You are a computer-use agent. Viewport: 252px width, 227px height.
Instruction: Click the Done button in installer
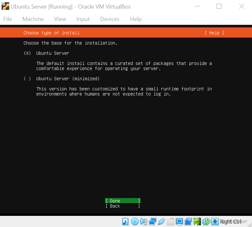(x=123, y=201)
